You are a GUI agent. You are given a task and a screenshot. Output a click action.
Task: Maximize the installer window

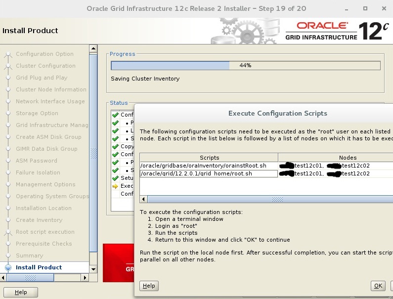pos(365,8)
